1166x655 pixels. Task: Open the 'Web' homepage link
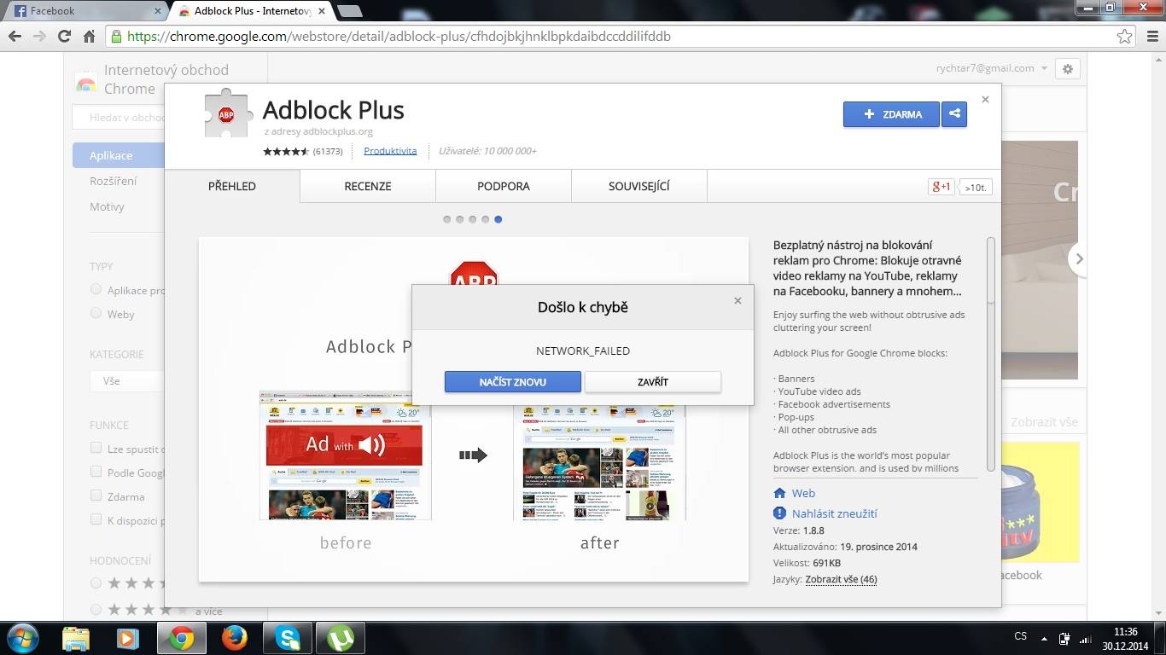[803, 493]
